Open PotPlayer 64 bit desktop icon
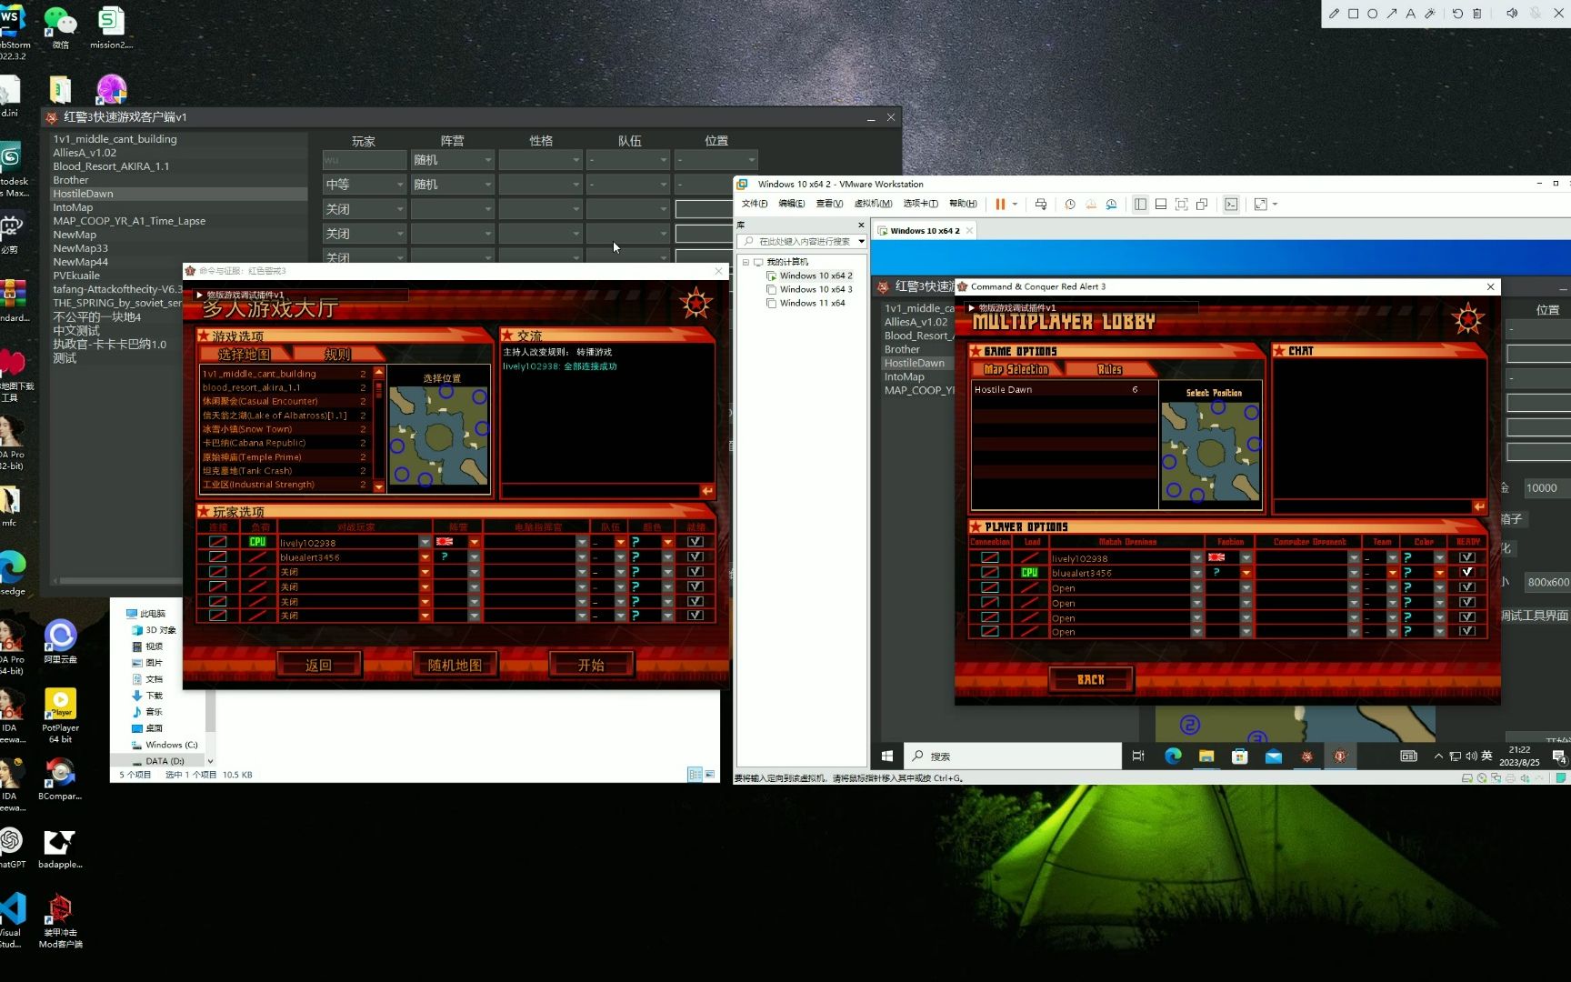This screenshot has width=1571, height=982. pos(61,716)
